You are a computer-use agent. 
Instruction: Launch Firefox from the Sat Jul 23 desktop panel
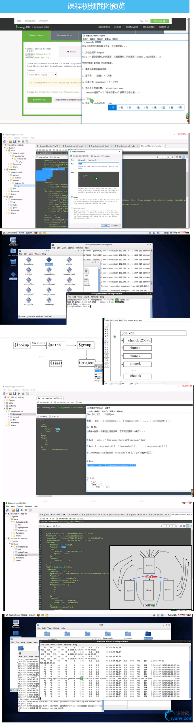36,233
